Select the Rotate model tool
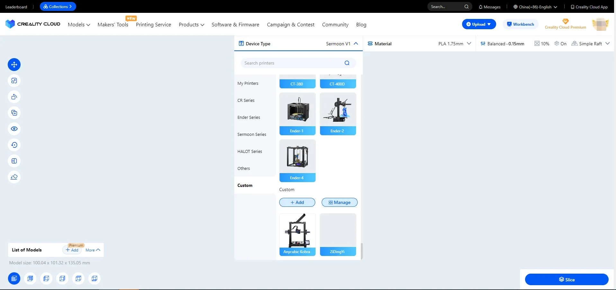This screenshot has height=290, width=616. pyautogui.click(x=14, y=97)
